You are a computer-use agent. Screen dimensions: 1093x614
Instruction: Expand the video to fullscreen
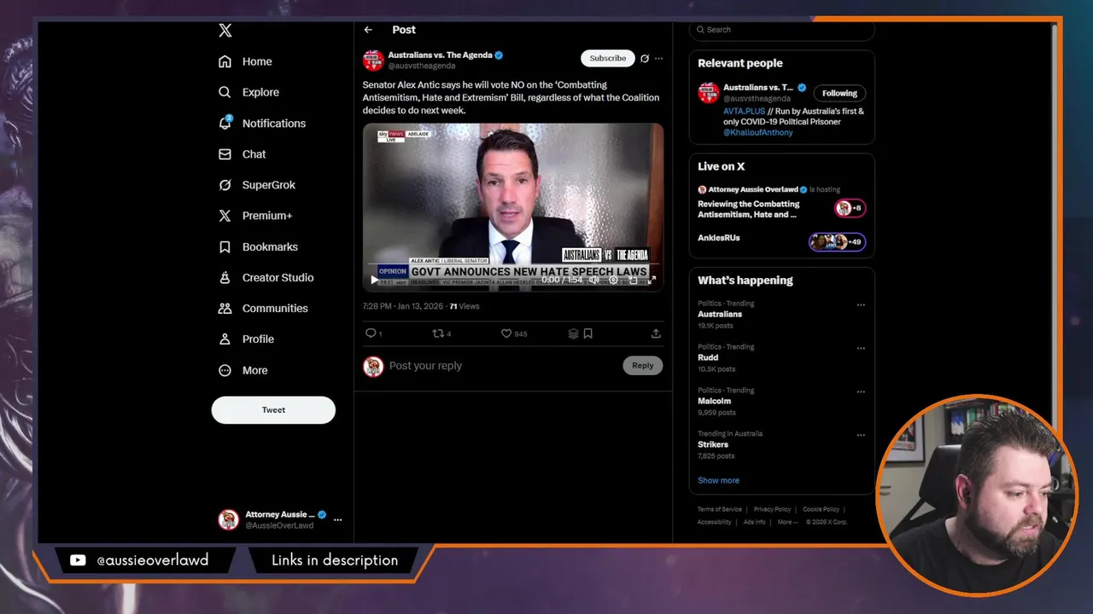[652, 279]
